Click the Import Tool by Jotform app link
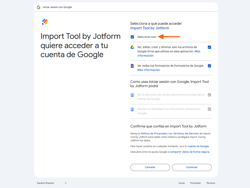Viewport: 250px width, 188px height. click(150, 28)
